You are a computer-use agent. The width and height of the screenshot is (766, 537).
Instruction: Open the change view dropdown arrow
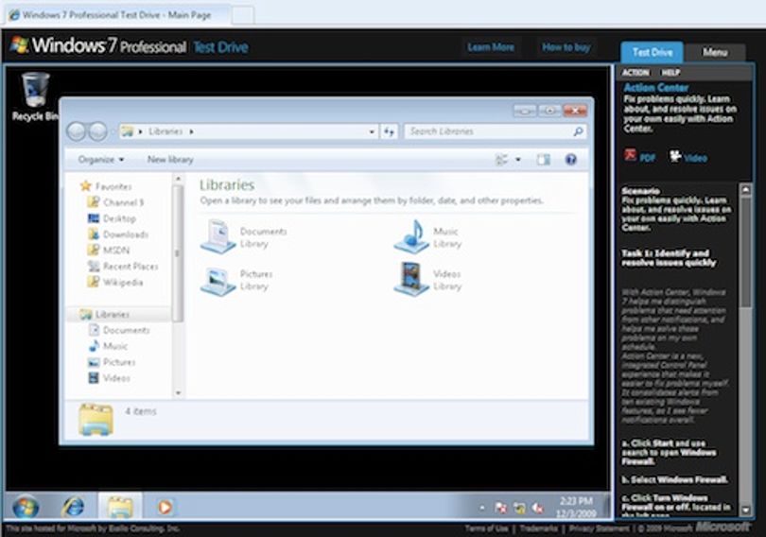click(x=518, y=160)
